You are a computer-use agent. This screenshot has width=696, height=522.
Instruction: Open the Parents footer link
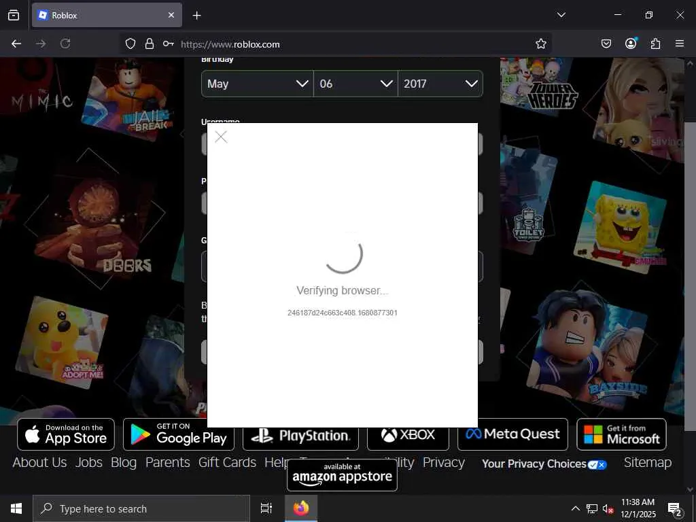[168, 462]
